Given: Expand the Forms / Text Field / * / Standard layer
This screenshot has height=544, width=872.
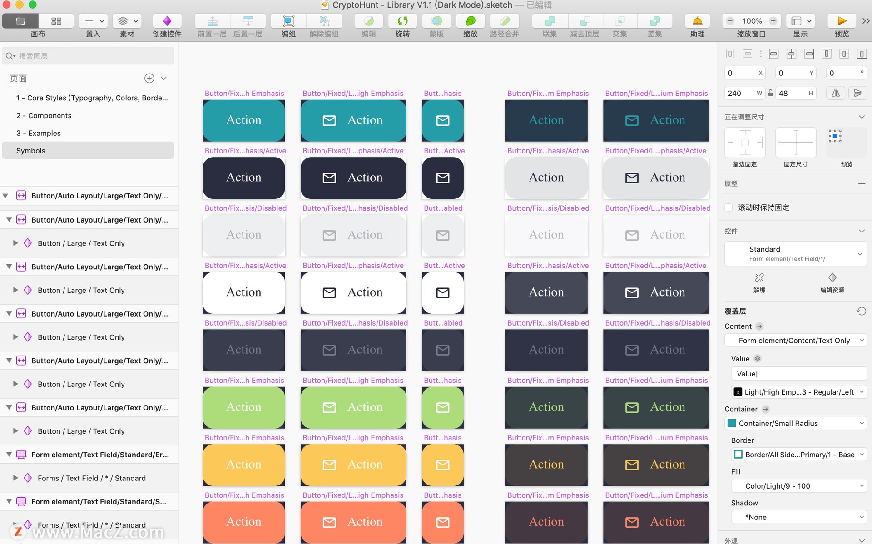Looking at the screenshot, I should pos(15,478).
